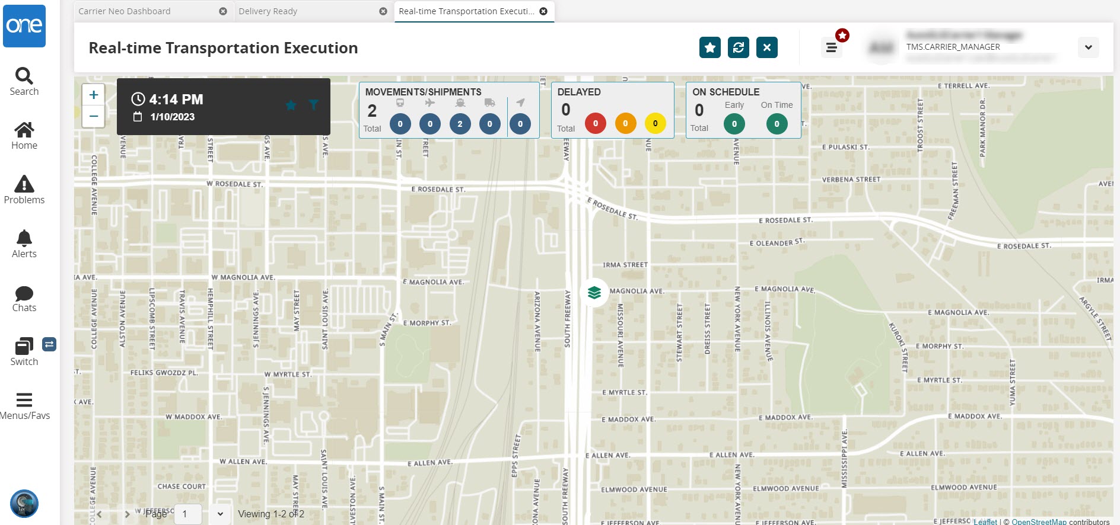Screen dimensions: 1120x525
Task: Select the truck mode icon
Action: pyautogui.click(x=490, y=103)
